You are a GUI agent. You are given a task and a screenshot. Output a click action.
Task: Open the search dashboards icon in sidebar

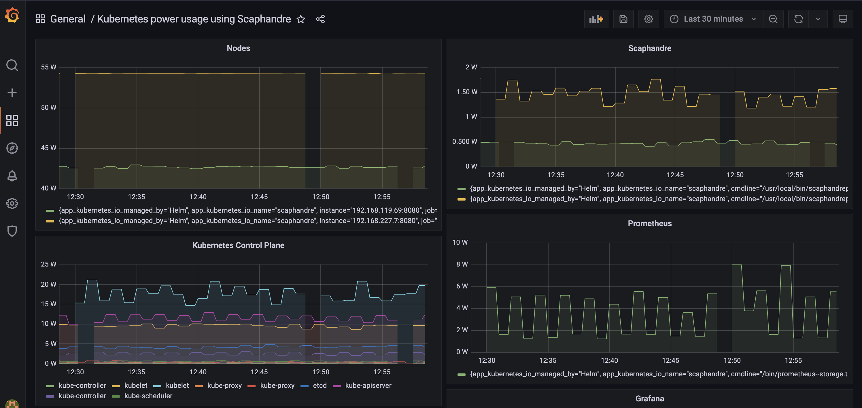[12, 65]
